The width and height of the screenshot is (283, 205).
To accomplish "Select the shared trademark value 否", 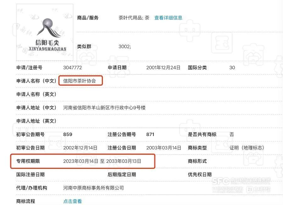I will click(232, 134).
